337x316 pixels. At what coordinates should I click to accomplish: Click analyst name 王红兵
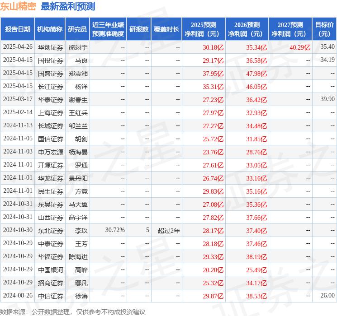(x=78, y=113)
